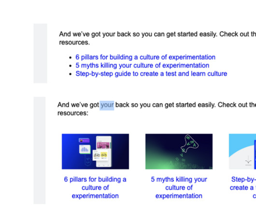Open the bulleted "6 pillars for building" link
This screenshot has width=256, height=214.
click(145, 57)
